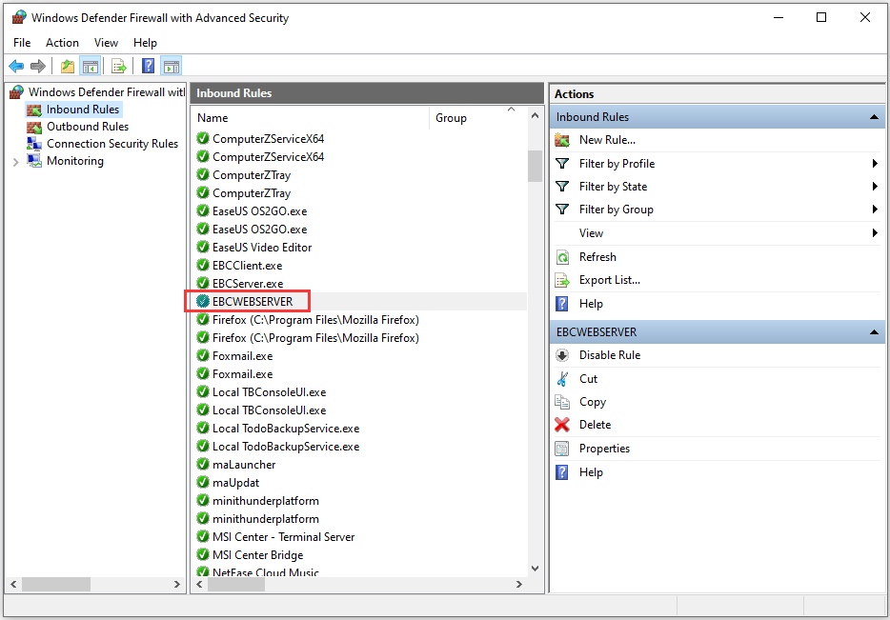Viewport: 890px width, 620px height.
Task: Select the EBCServer.exe rule
Action: pyautogui.click(x=248, y=284)
